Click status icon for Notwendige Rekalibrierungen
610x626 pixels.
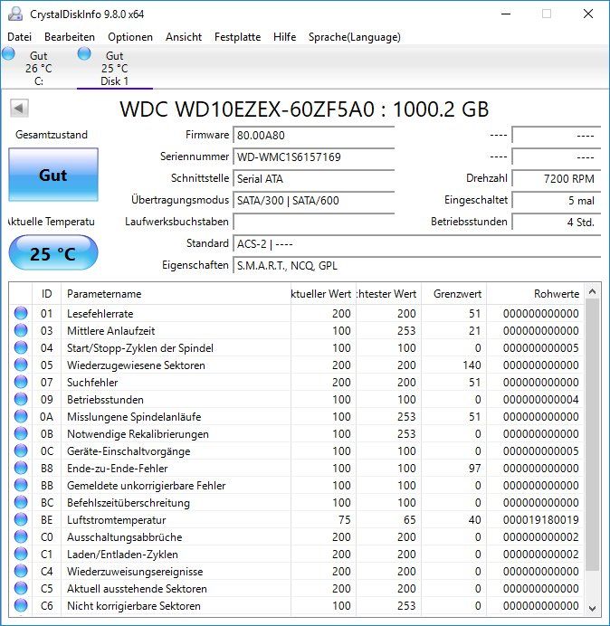(21, 433)
